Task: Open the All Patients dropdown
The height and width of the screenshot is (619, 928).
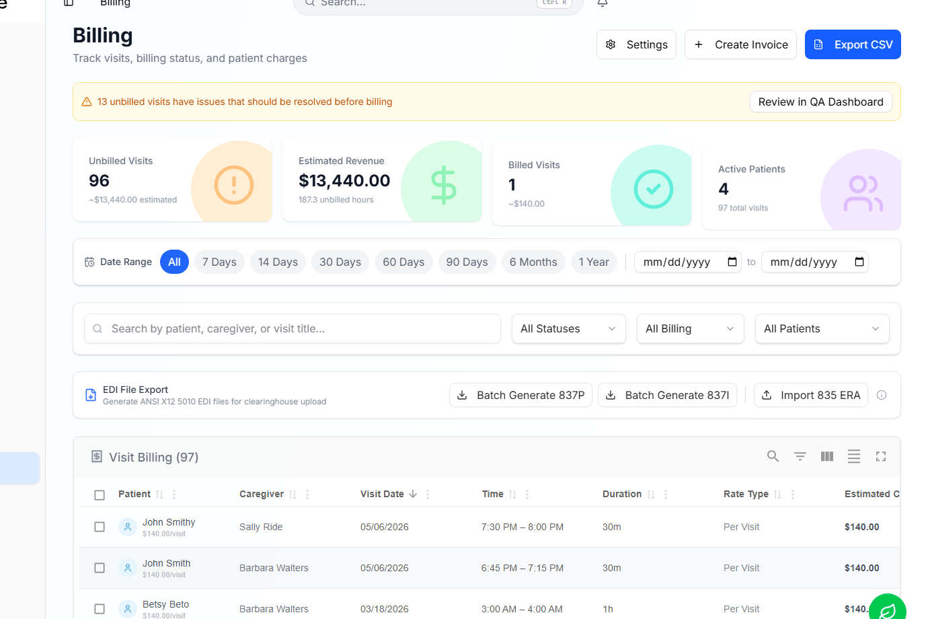Action: click(822, 329)
